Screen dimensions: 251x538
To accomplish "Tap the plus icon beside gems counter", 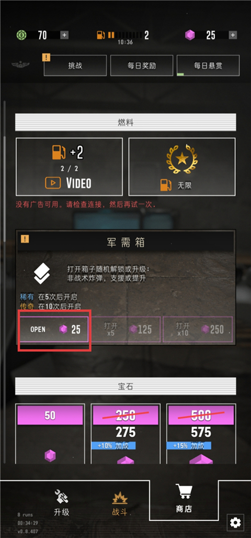I will coord(233,35).
